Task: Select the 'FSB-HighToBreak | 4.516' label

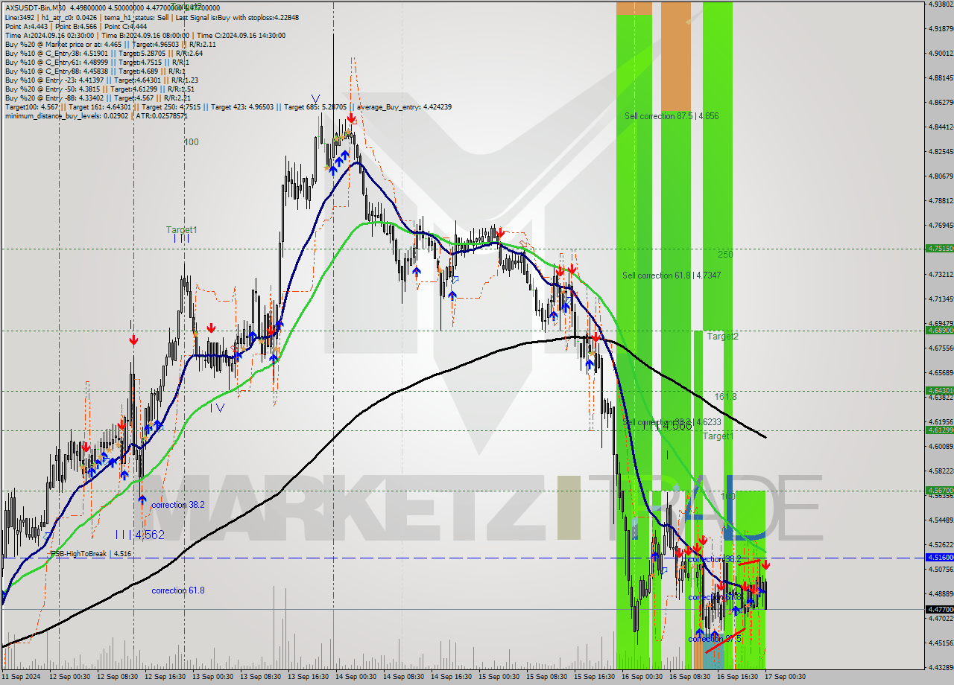Action: point(91,554)
